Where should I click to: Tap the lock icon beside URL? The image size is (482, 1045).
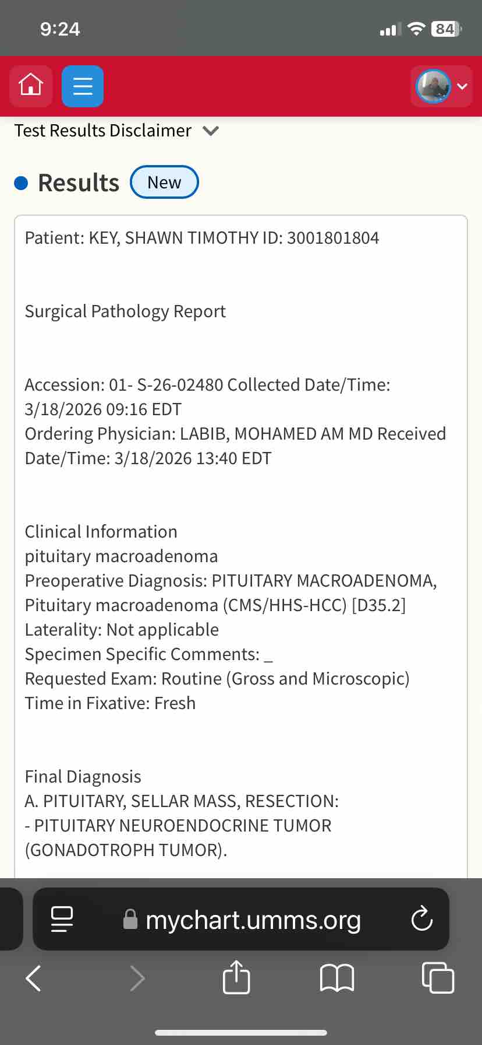(x=130, y=920)
